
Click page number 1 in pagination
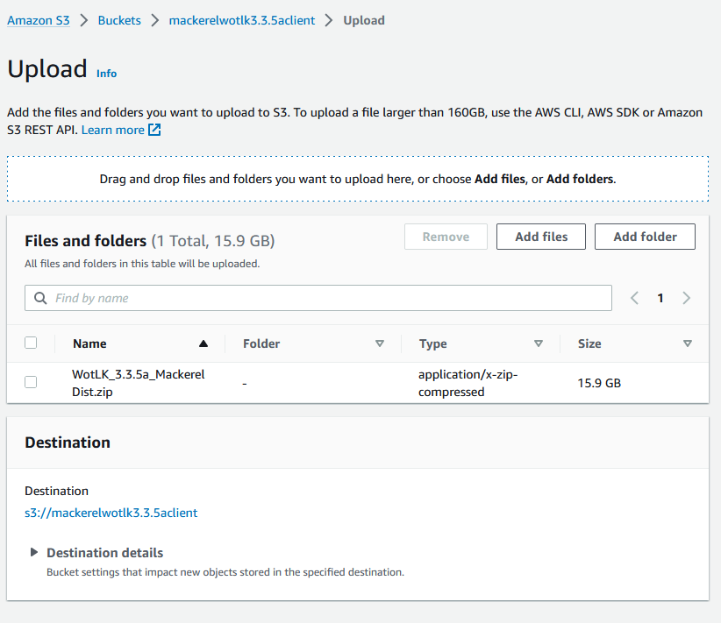[x=660, y=298]
